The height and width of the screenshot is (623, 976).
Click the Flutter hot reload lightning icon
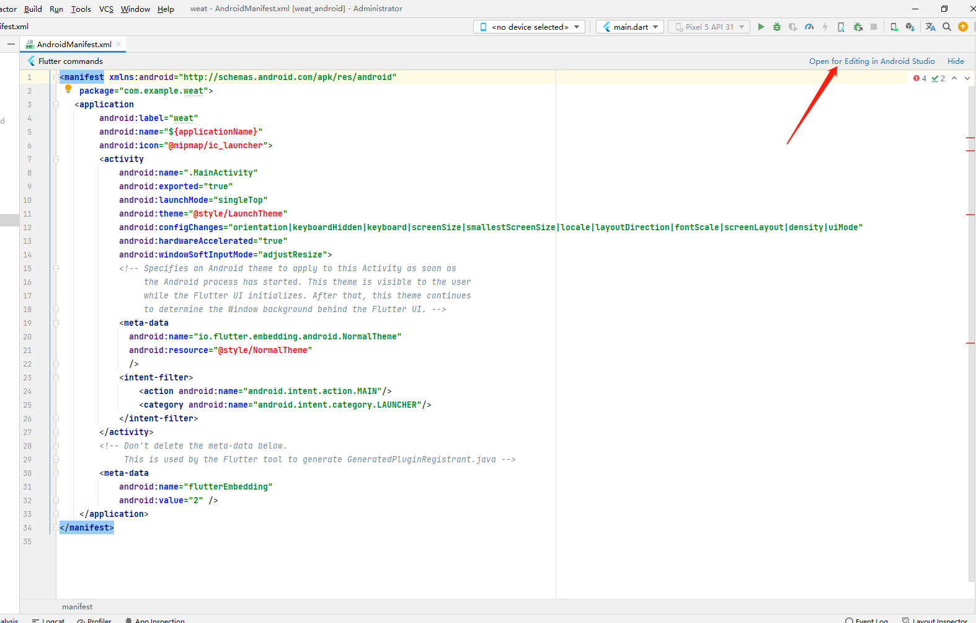click(825, 27)
